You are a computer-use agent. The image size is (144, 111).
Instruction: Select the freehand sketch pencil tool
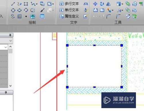pos(19,4)
